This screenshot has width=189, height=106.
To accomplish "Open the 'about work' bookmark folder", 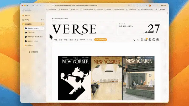I will (51, 10).
